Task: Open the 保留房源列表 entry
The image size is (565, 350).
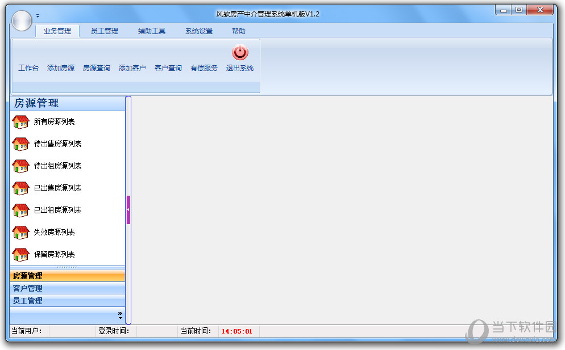Action: click(54, 254)
